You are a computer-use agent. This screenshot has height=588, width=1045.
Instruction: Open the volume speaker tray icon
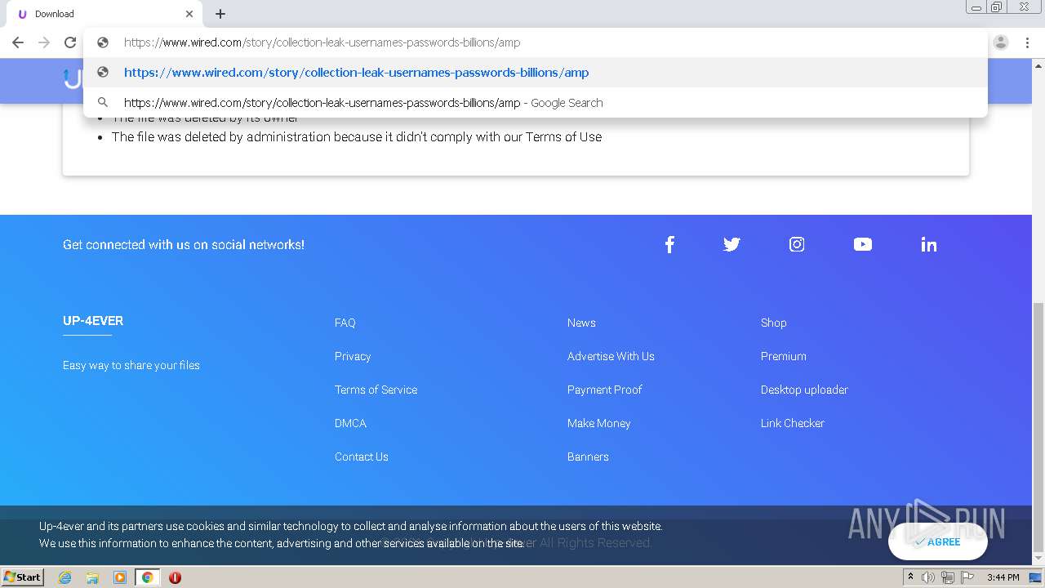[928, 577]
